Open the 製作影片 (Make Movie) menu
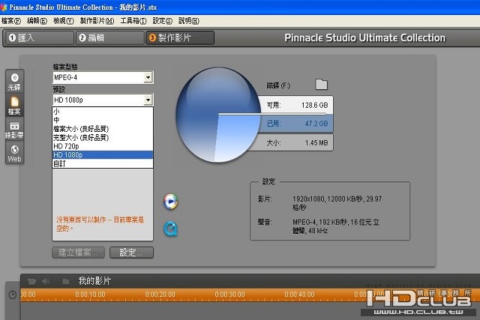The height and width of the screenshot is (320, 480). coord(97,21)
